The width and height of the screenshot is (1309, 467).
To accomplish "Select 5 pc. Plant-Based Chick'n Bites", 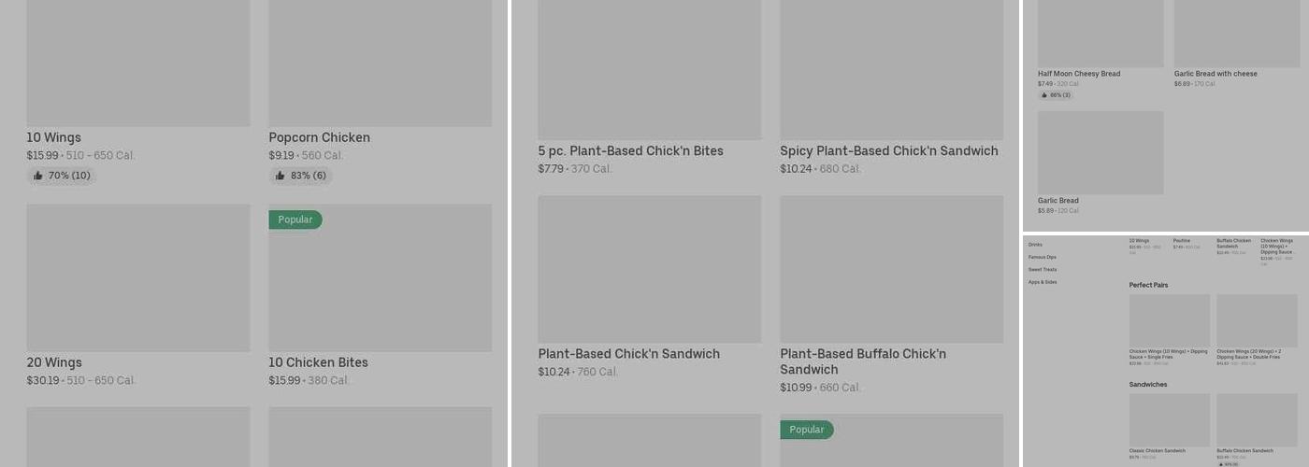I will (630, 150).
